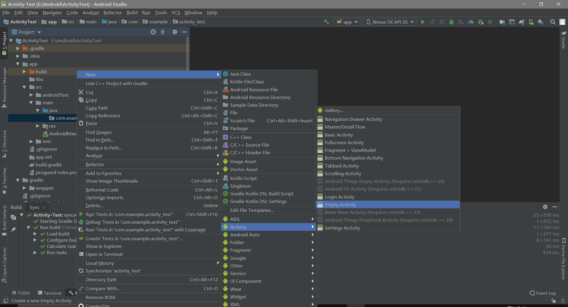568x307 pixels.
Task: Open Project view selector dropdown
Action: tap(27, 32)
